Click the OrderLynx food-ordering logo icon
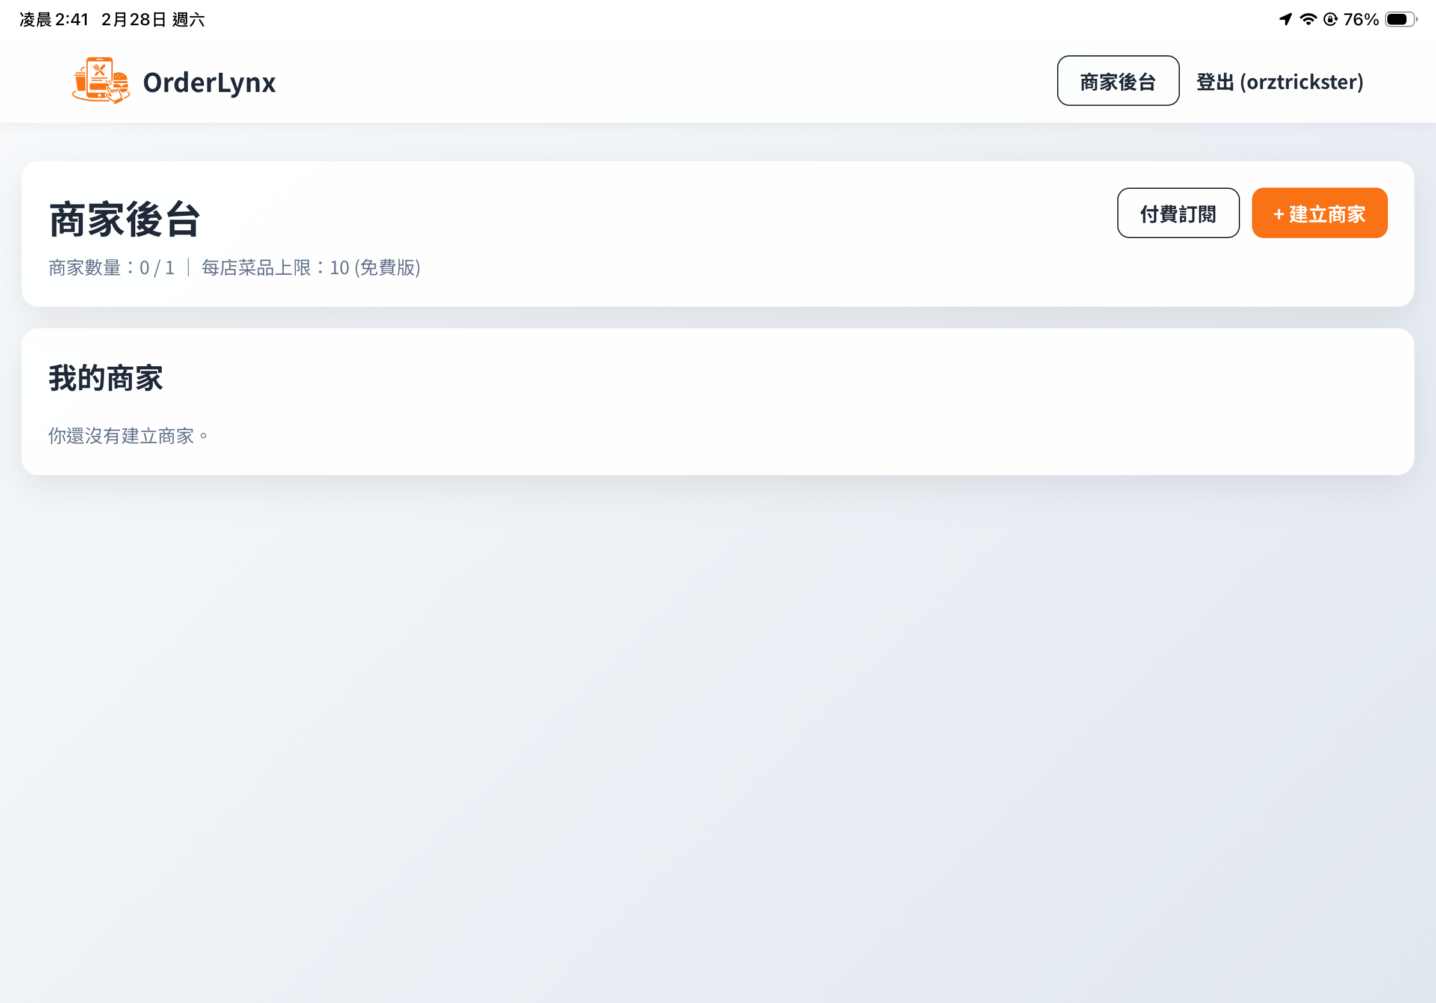The image size is (1436, 1003). [100, 81]
